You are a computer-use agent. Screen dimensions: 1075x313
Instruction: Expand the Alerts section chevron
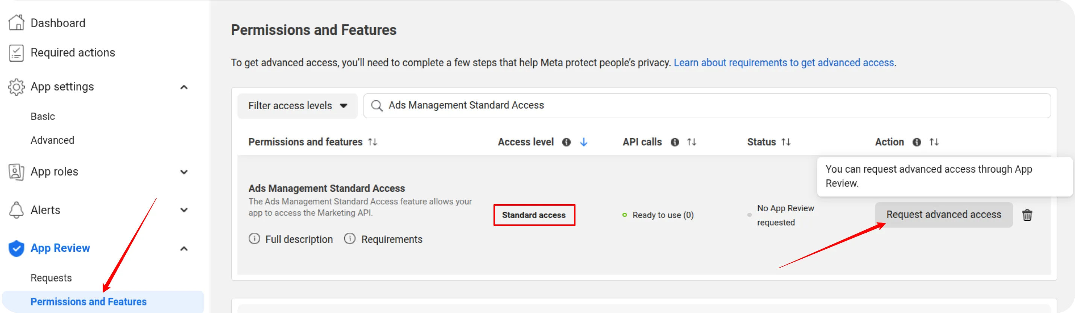tap(184, 210)
